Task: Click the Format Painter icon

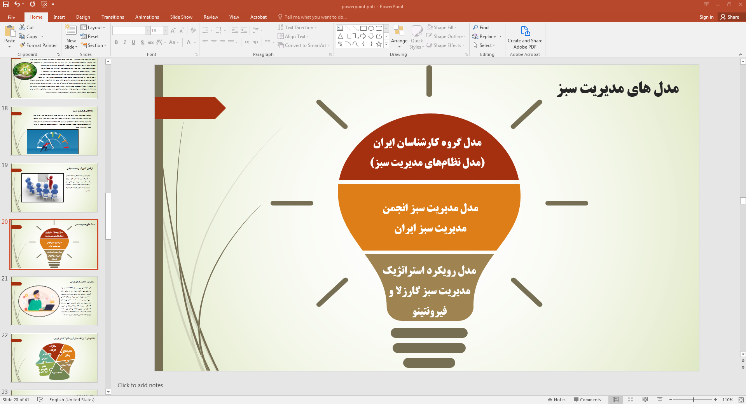Action: (23, 45)
